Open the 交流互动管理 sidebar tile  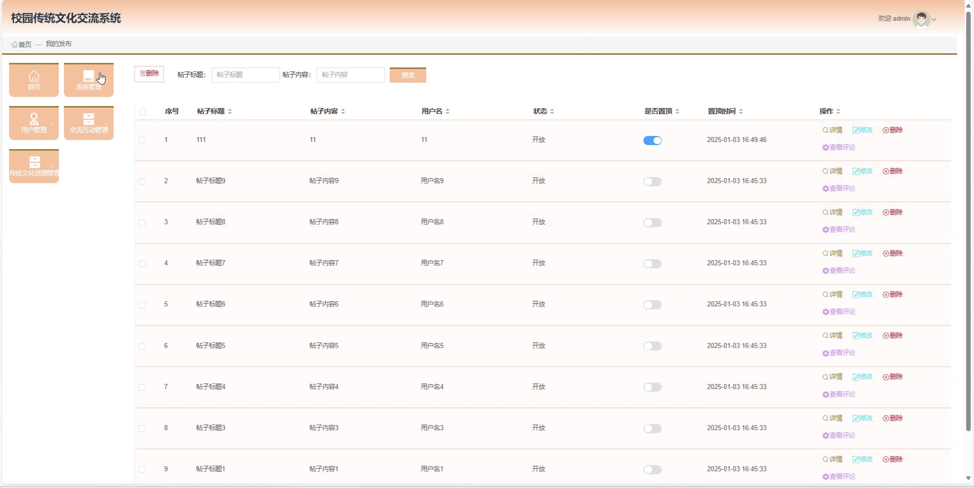click(x=88, y=123)
